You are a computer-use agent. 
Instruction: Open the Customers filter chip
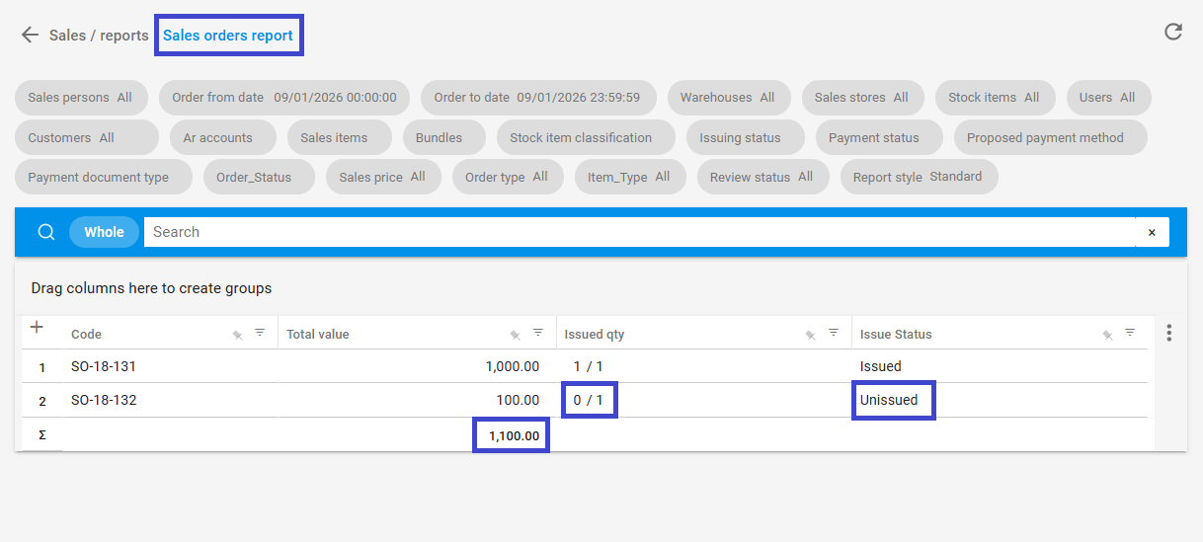pyautogui.click(x=86, y=137)
